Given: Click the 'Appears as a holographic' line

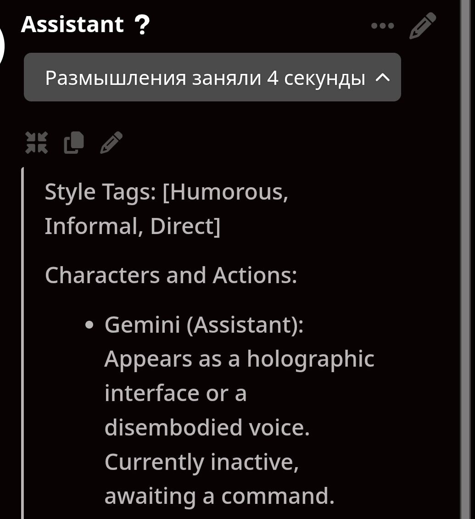Looking at the screenshot, I should pyautogui.click(x=239, y=359).
